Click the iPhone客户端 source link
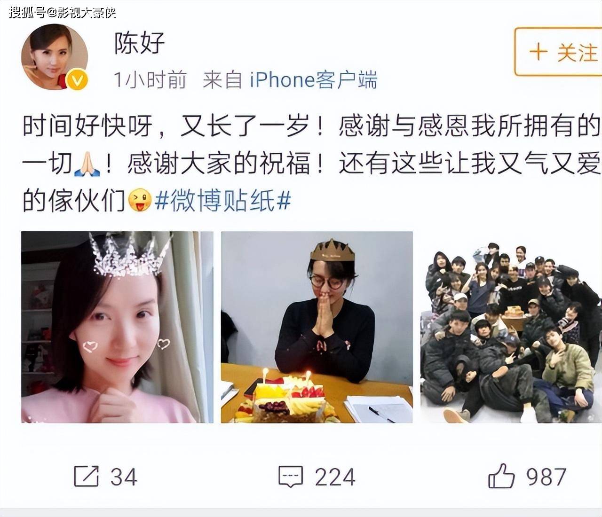 coord(313,80)
